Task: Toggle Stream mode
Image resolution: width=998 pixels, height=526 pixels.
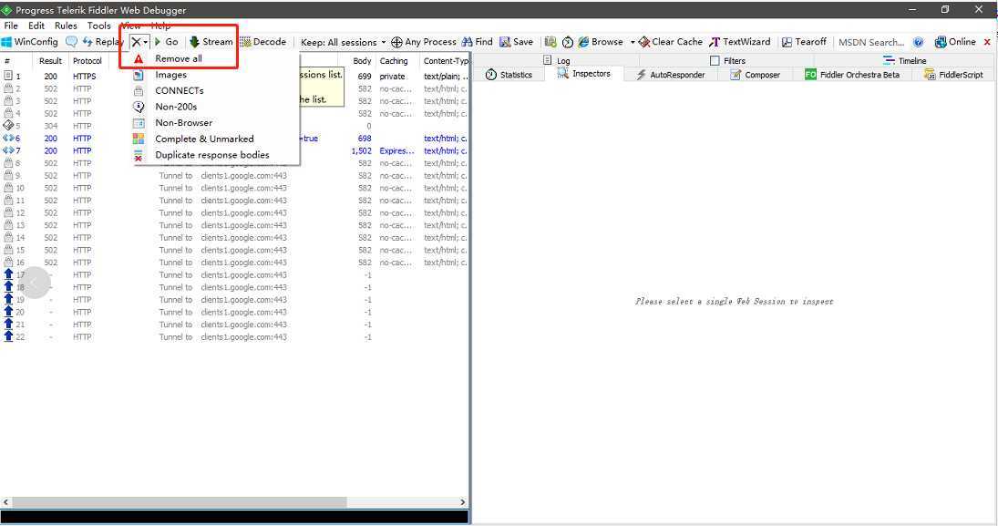Action: 211,41
